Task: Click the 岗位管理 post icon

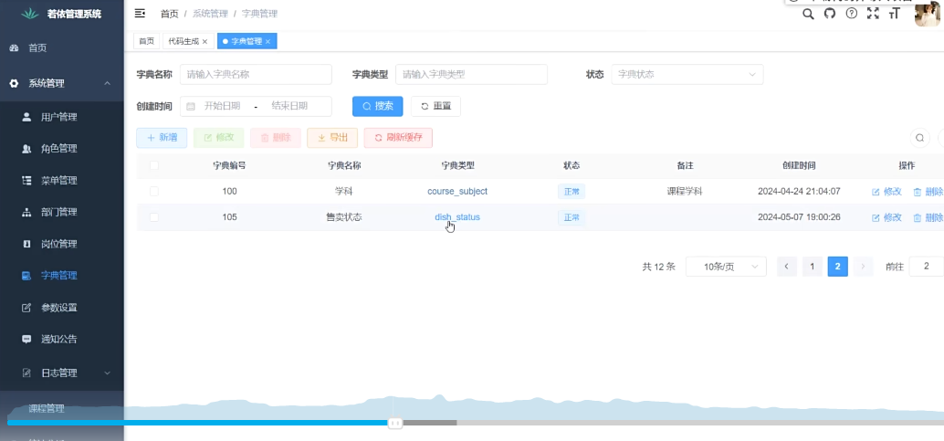Action: click(x=26, y=244)
